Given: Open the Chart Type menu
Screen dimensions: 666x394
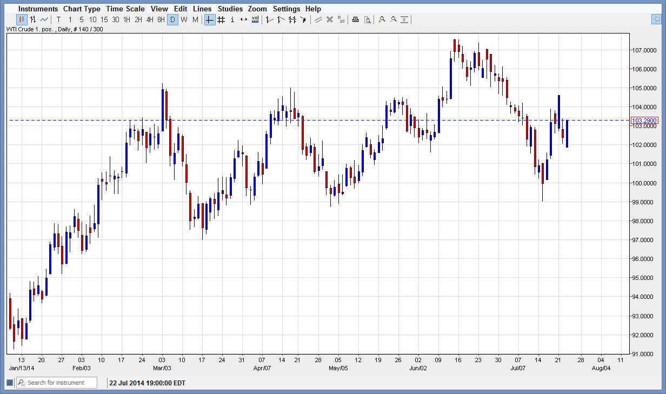Looking at the screenshot, I should click(82, 9).
